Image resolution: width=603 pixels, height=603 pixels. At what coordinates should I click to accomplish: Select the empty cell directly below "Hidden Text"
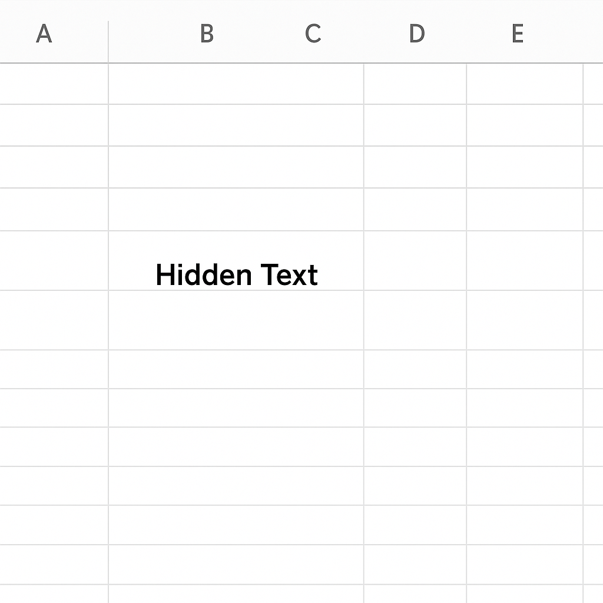click(x=236, y=320)
